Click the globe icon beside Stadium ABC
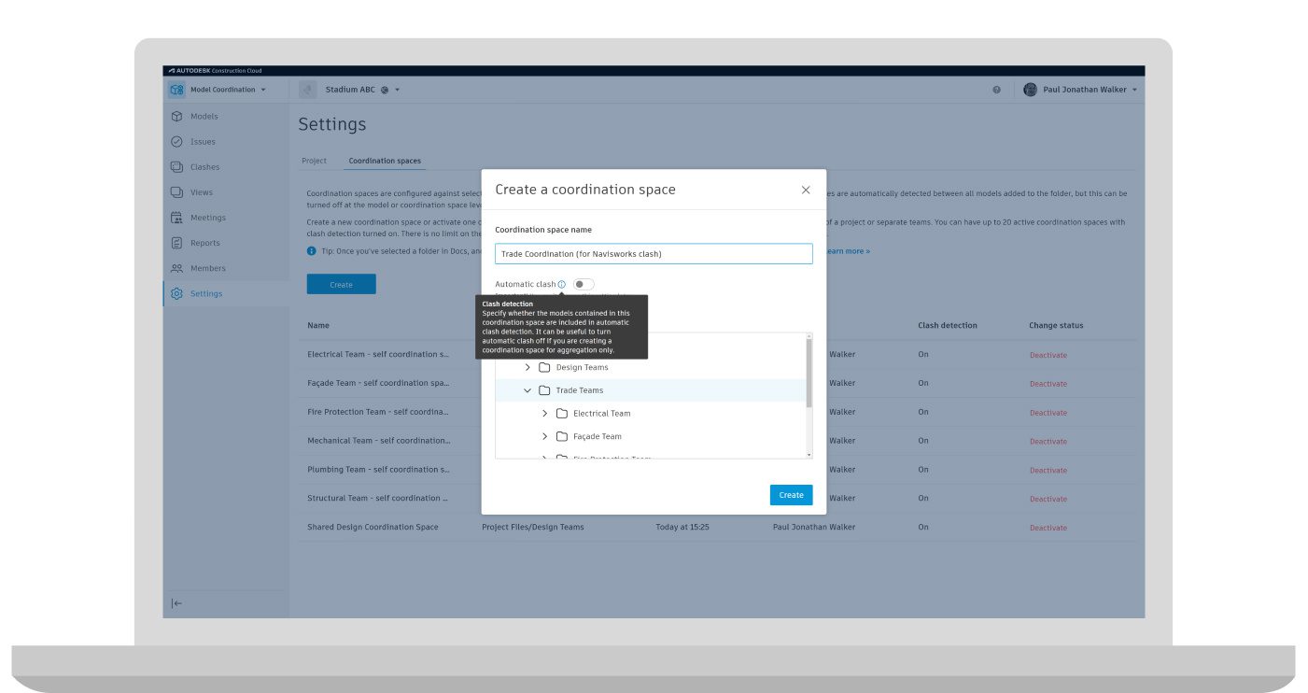The image size is (1308, 693). pyautogui.click(x=385, y=90)
